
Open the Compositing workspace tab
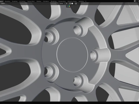coord(62,1)
